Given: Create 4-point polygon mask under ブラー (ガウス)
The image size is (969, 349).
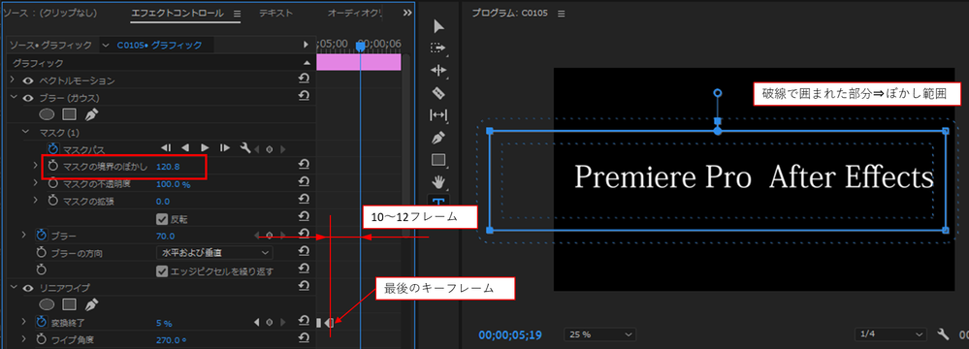Looking at the screenshot, I should (69, 114).
